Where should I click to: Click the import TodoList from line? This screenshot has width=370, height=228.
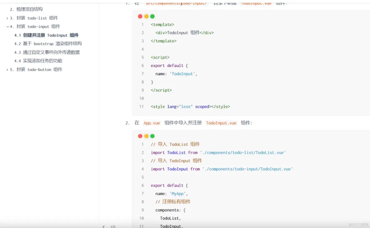[218, 153]
